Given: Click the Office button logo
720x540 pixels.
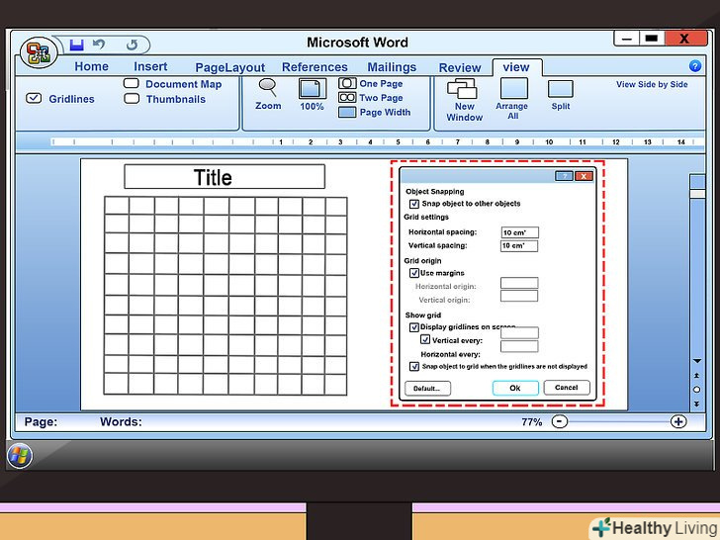Looking at the screenshot, I should point(39,52).
